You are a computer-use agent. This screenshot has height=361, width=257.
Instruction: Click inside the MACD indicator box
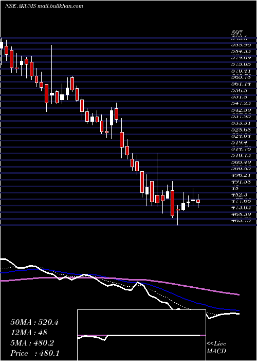(141, 335)
